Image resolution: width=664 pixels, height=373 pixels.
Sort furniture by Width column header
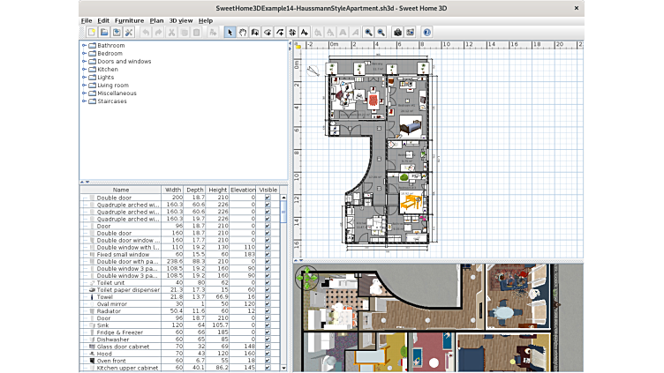(x=173, y=190)
